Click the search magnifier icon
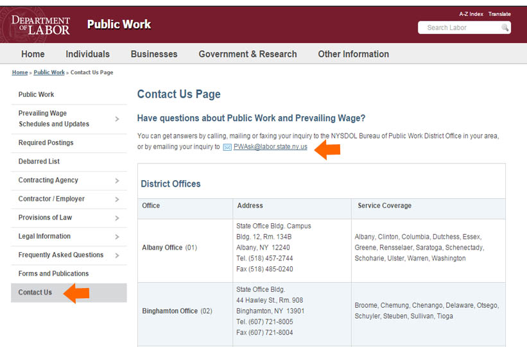This screenshot has height=347, width=527. (x=505, y=28)
